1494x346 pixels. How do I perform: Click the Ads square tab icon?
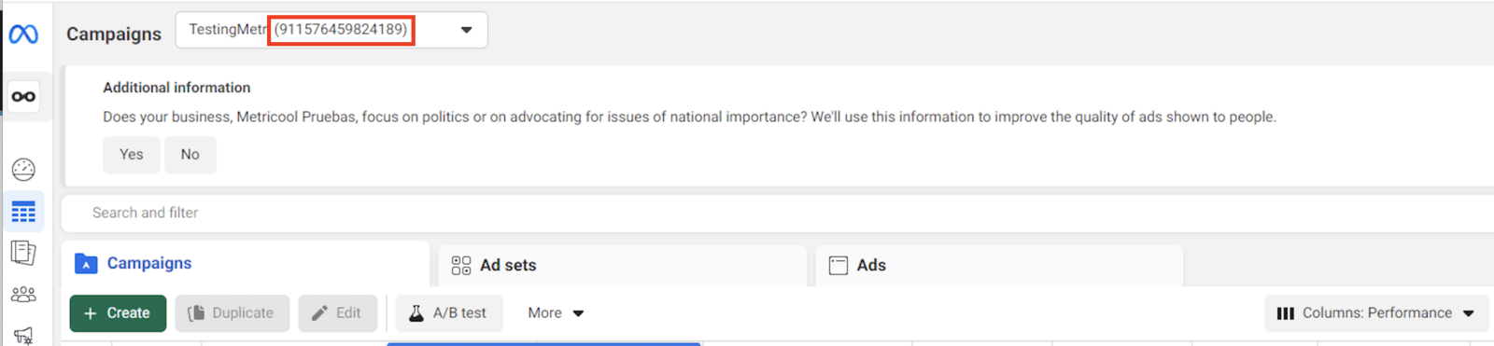(x=839, y=265)
